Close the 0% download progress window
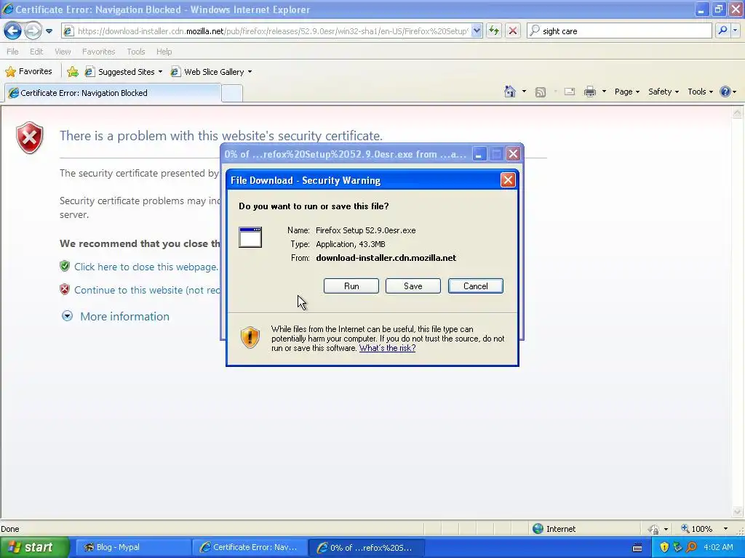 (x=513, y=154)
